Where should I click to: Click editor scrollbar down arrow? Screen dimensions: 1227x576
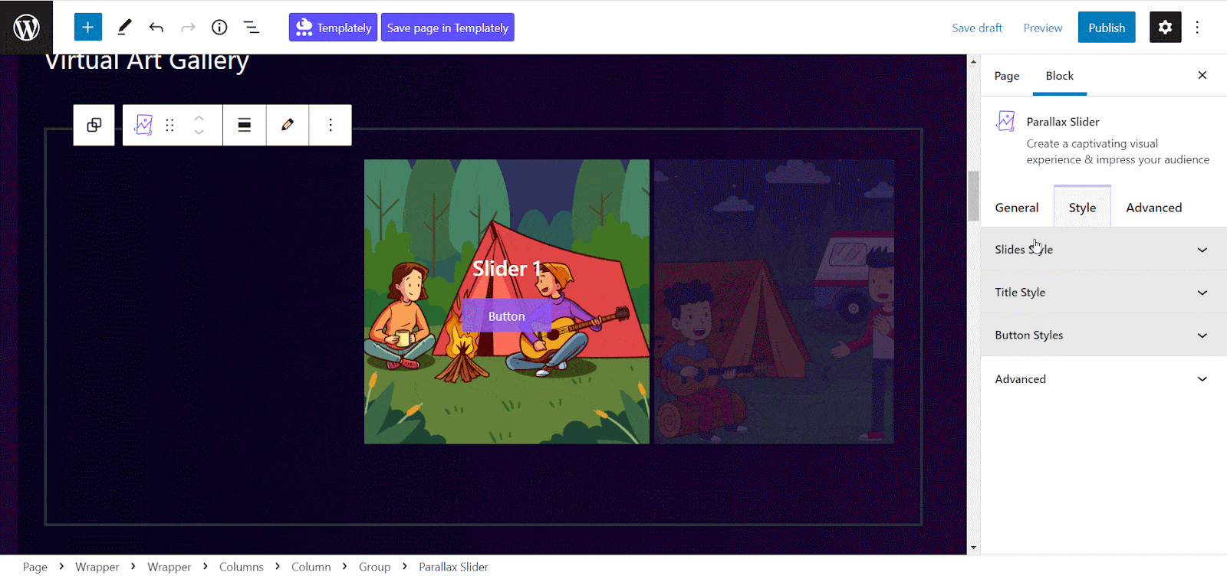[974, 548]
